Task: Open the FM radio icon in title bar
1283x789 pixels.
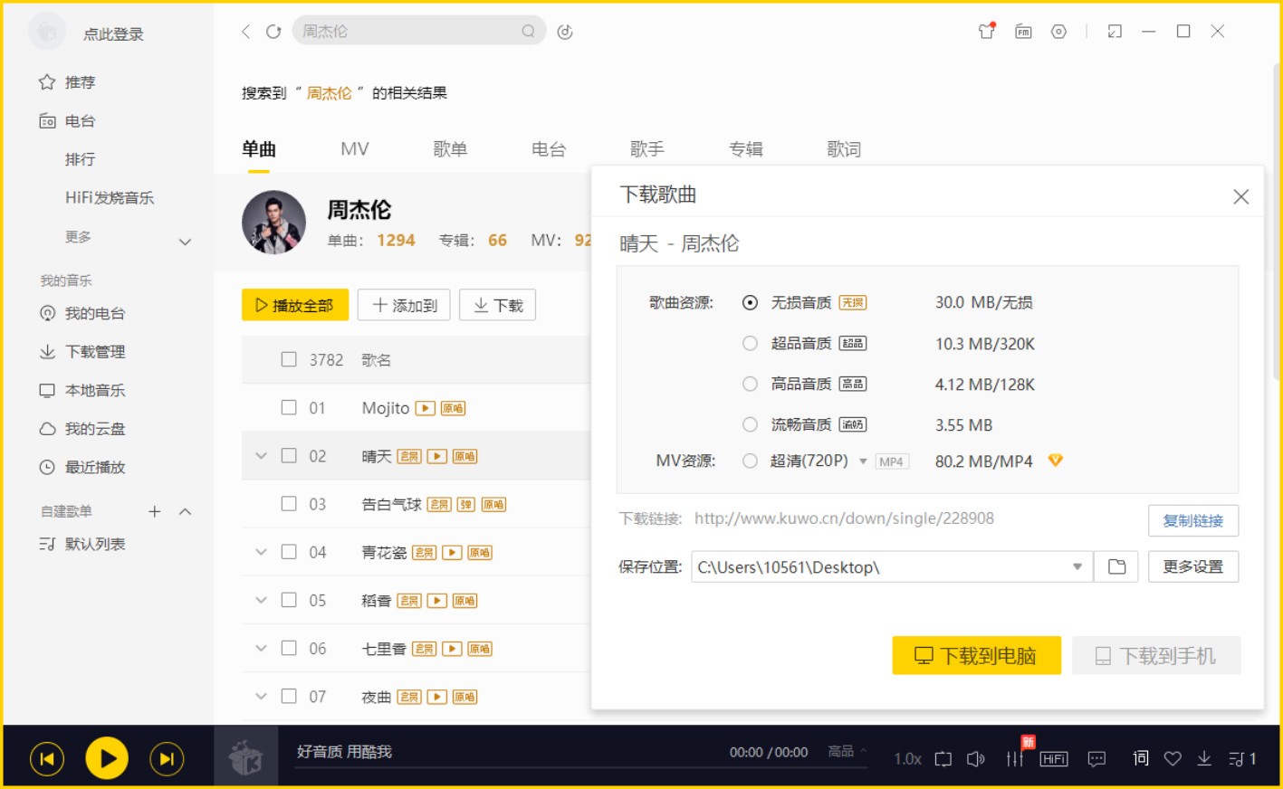Action: click(1023, 32)
